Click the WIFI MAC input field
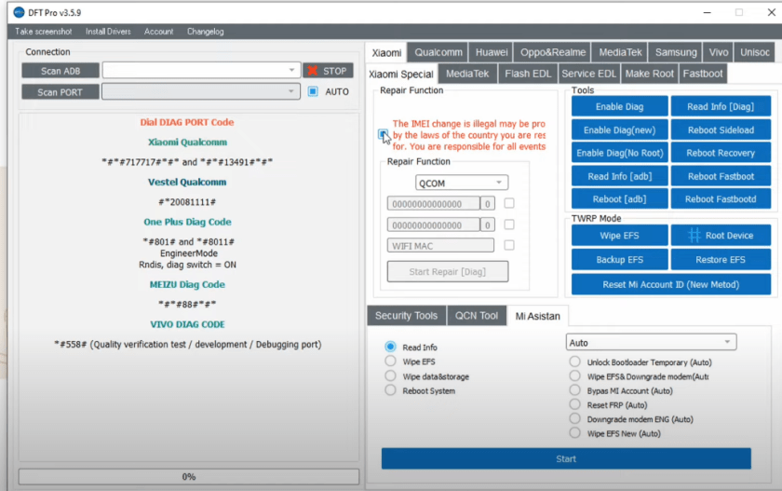The image size is (782, 491). tap(440, 246)
